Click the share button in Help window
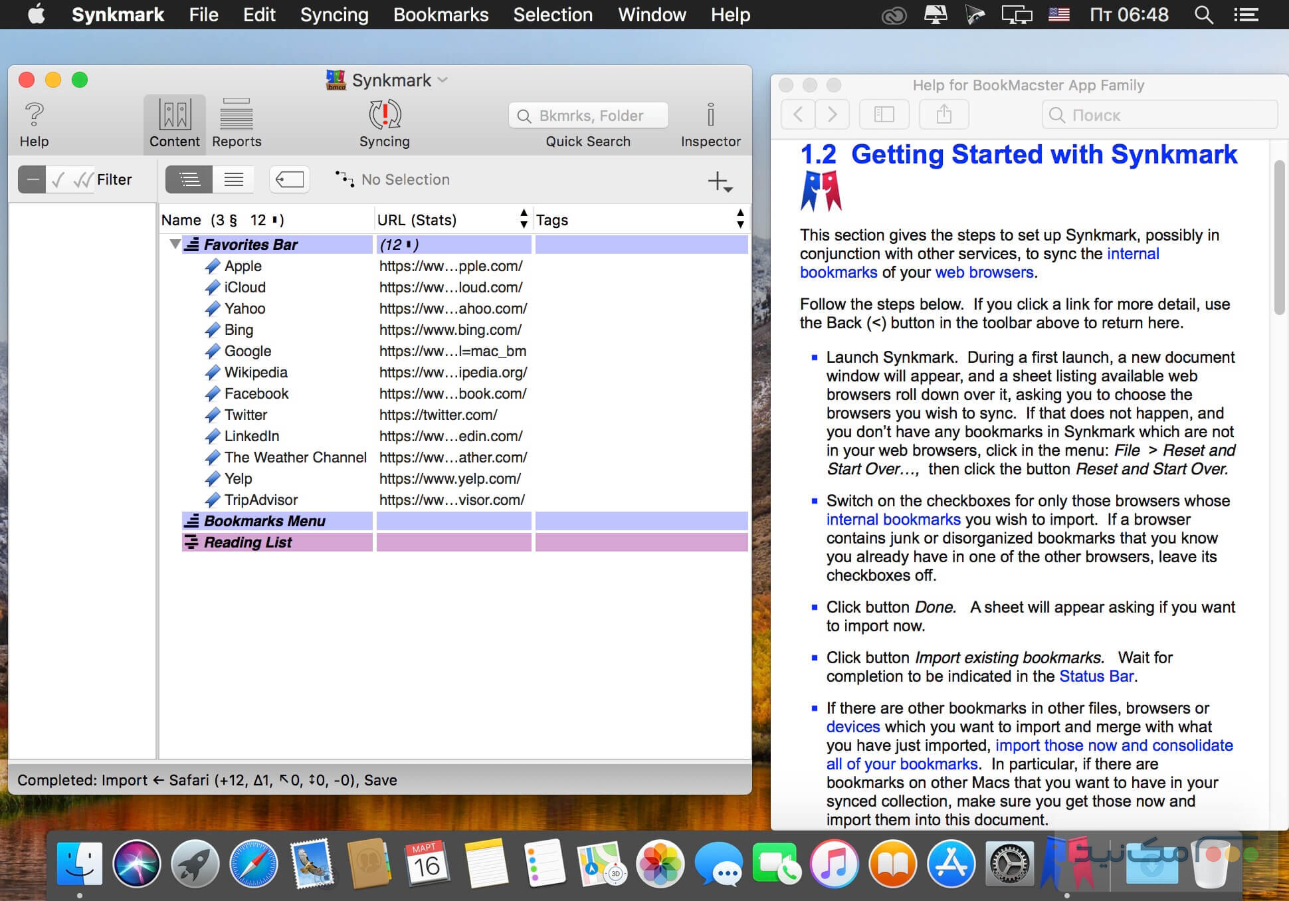 (x=943, y=115)
